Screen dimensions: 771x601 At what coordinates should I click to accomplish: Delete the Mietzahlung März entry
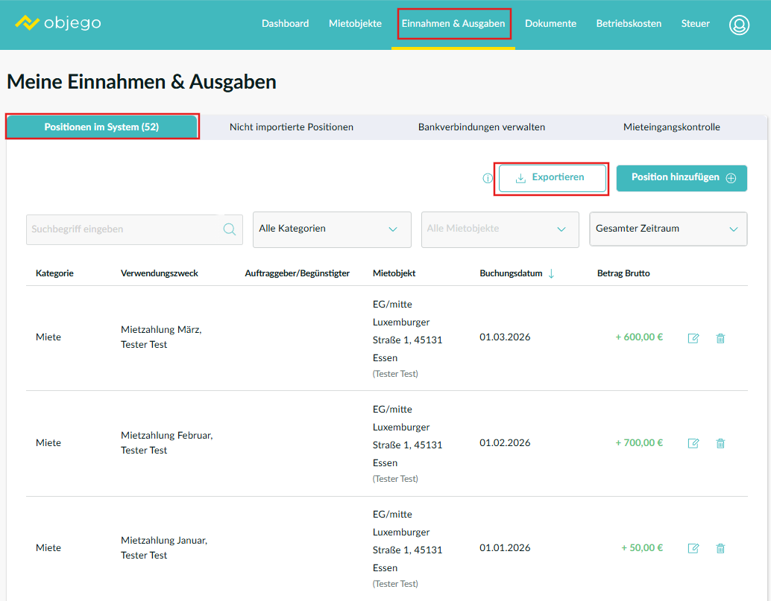[720, 338]
